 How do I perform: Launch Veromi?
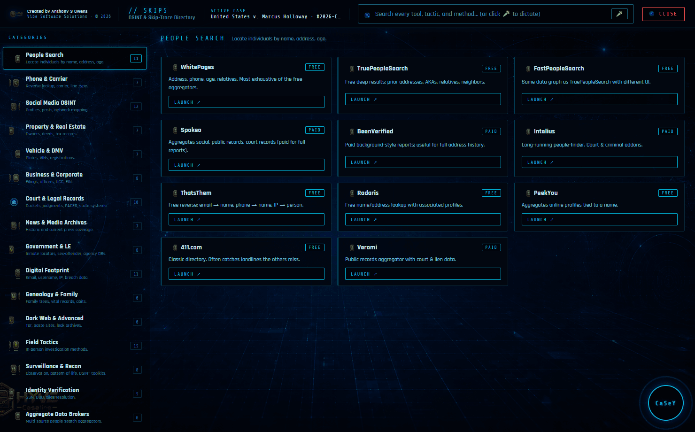point(423,274)
